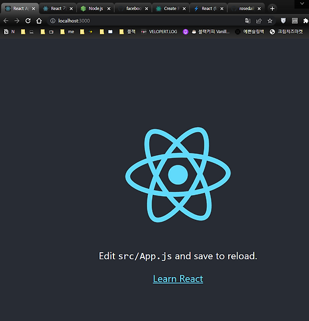Open the Notion N bookmark

point(10,32)
